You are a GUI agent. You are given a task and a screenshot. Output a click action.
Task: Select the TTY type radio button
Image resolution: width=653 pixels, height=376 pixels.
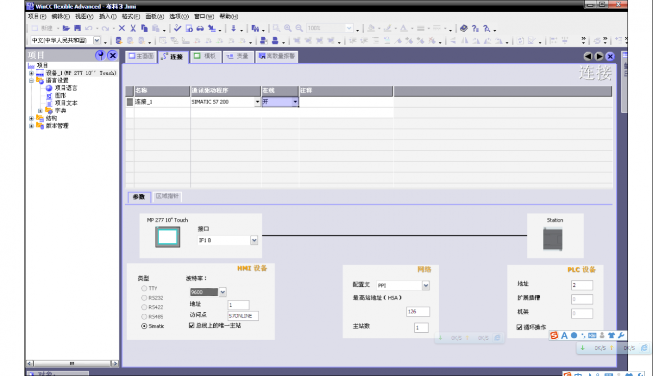[x=144, y=289]
